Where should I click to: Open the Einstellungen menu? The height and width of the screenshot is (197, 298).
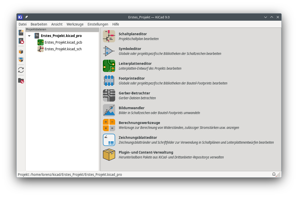[x=98, y=24]
